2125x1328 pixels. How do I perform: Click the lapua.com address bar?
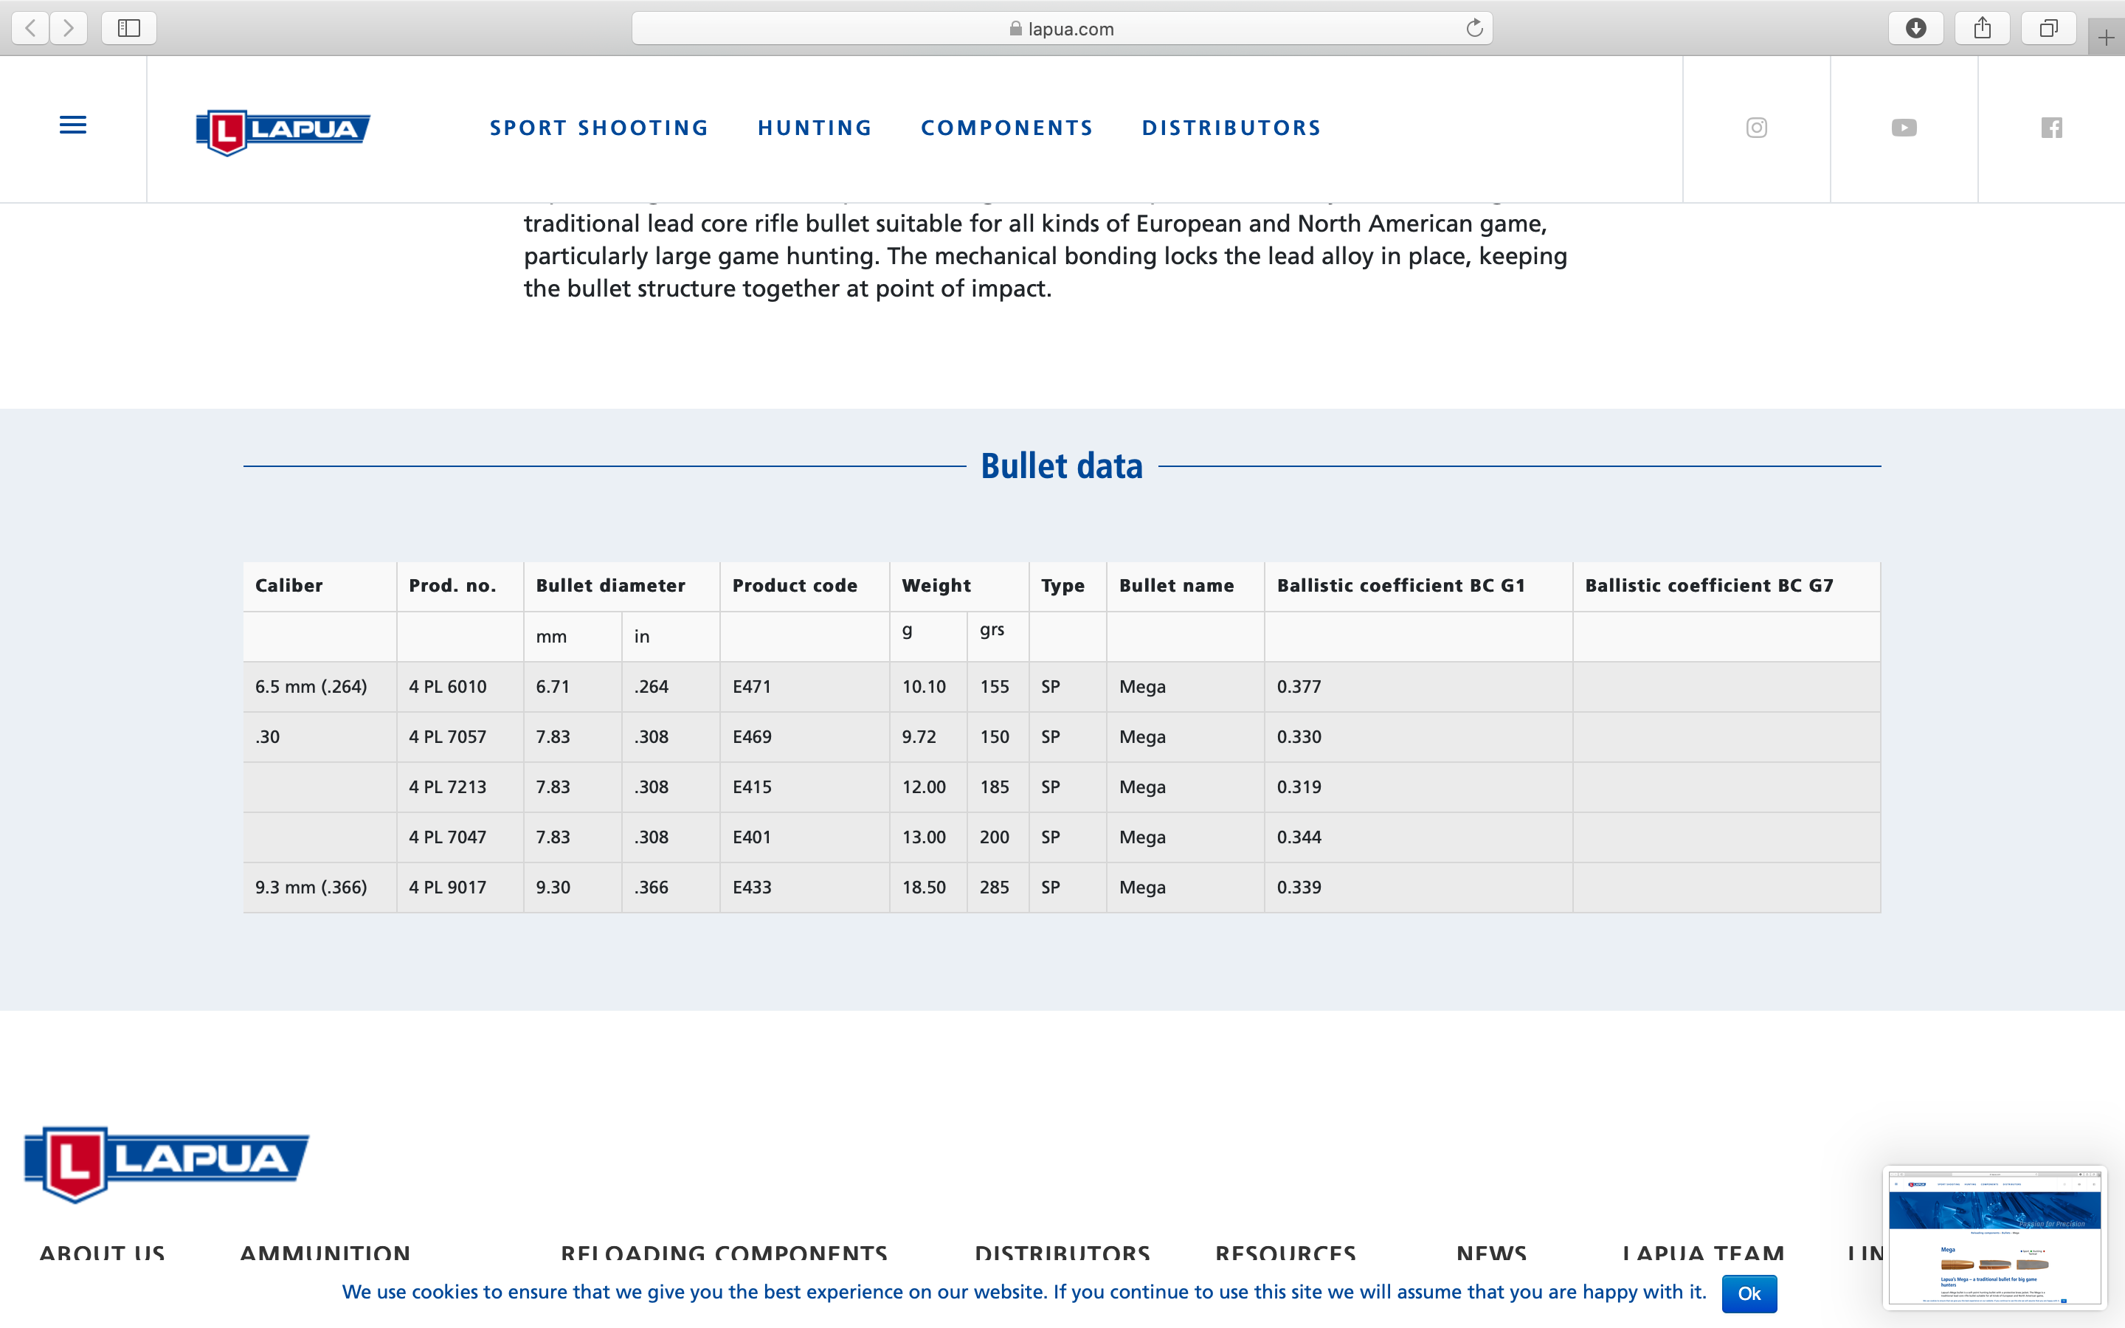click(x=1062, y=28)
